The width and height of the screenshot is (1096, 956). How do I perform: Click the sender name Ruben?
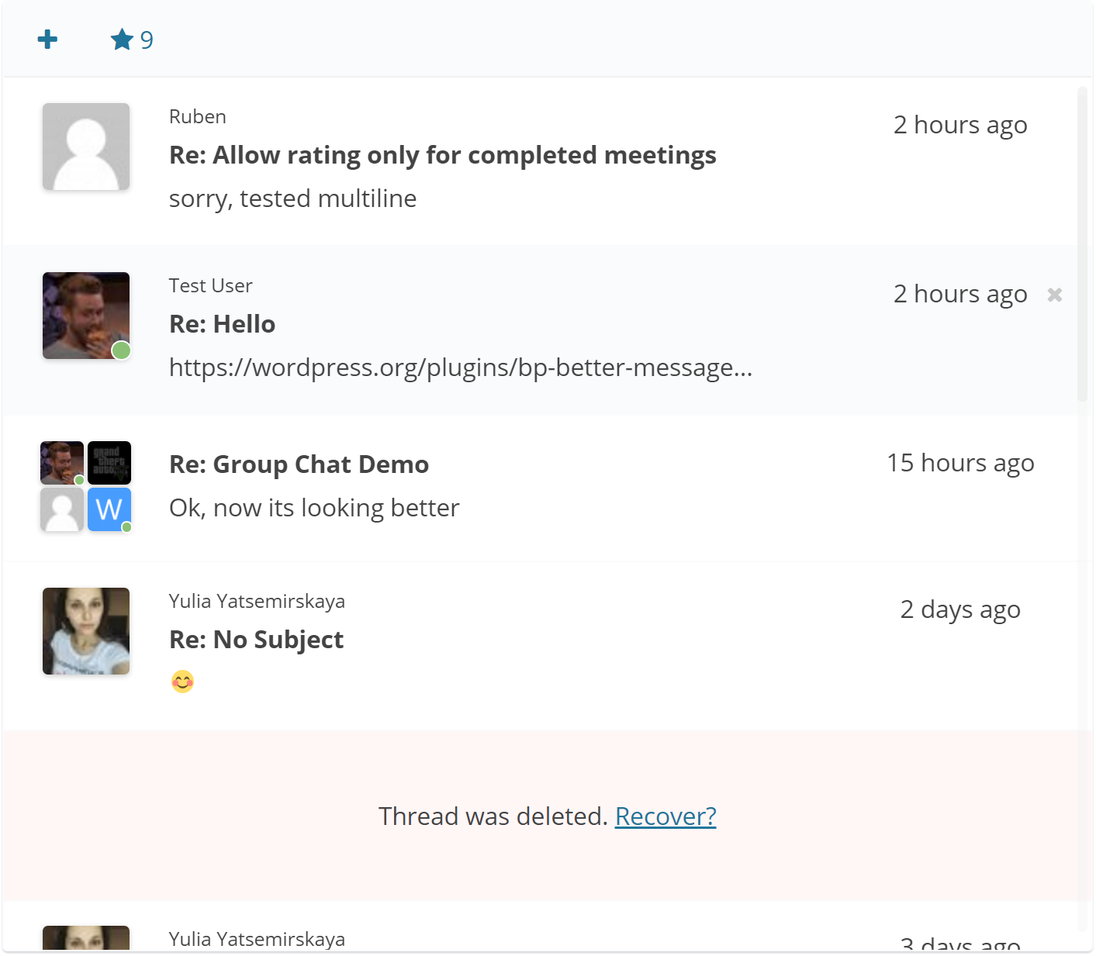198,116
